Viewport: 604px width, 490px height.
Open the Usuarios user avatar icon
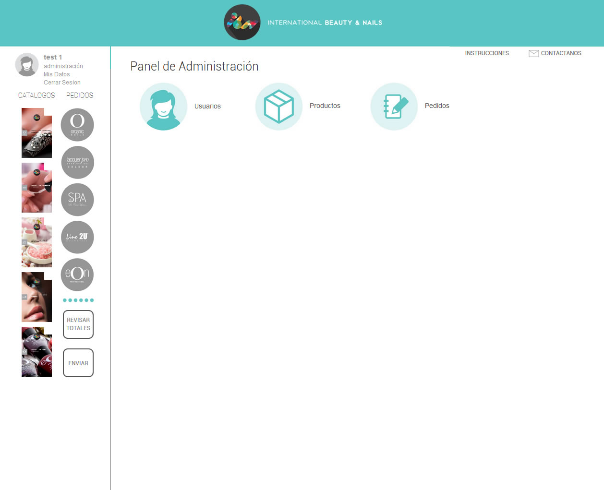click(x=163, y=107)
